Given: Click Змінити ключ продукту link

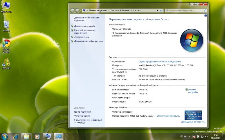Looking at the screenshot, I should point(168,116).
